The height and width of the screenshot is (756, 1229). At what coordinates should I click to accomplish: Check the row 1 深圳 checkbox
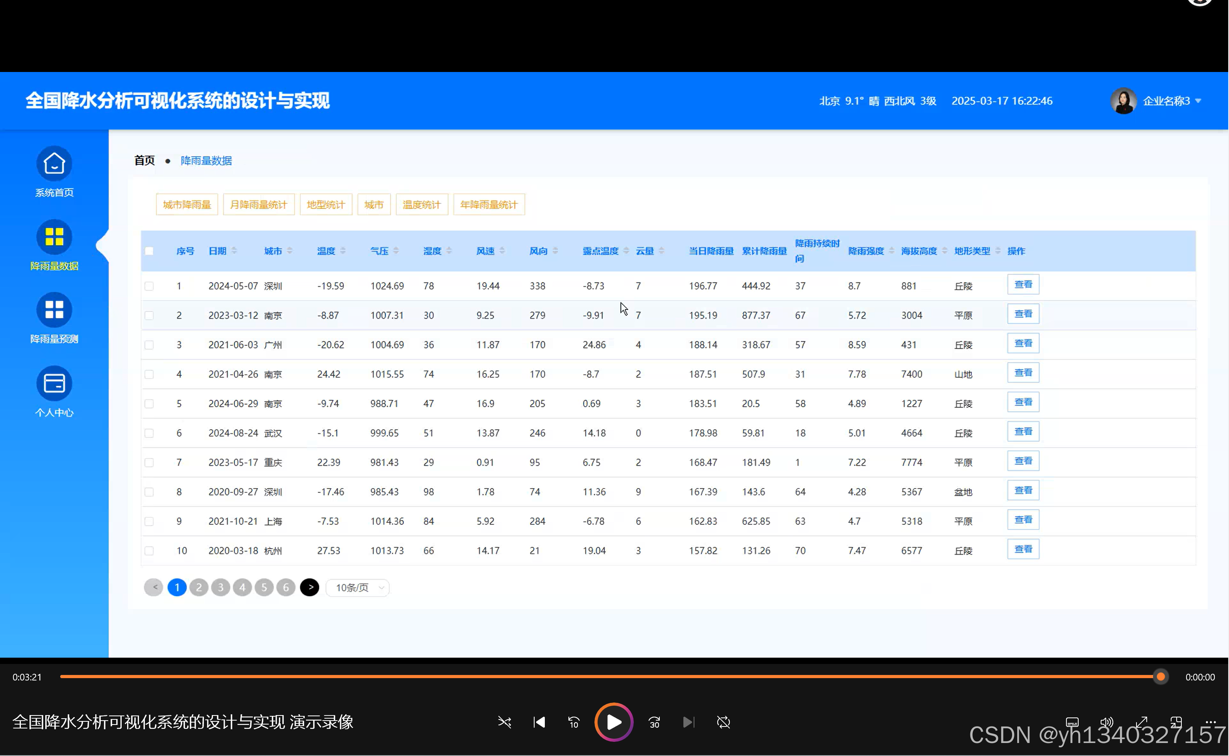(x=149, y=286)
